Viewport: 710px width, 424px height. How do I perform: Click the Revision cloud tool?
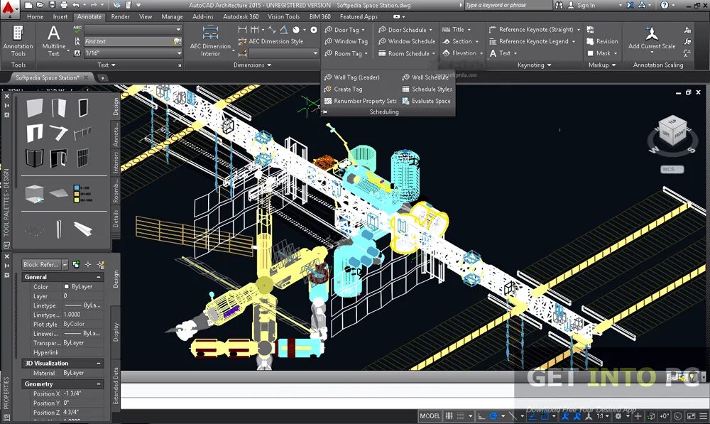point(602,41)
